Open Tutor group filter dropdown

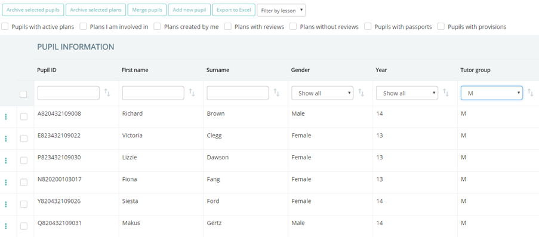click(x=492, y=93)
